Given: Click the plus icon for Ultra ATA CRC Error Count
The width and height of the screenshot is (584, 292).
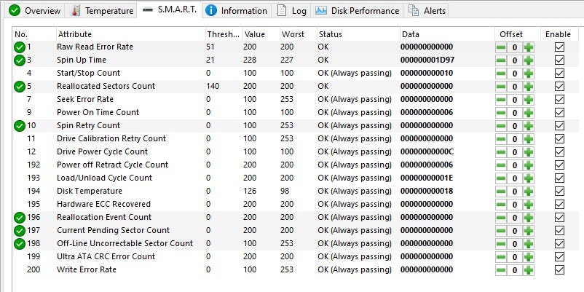Looking at the screenshot, I should (x=528, y=257).
